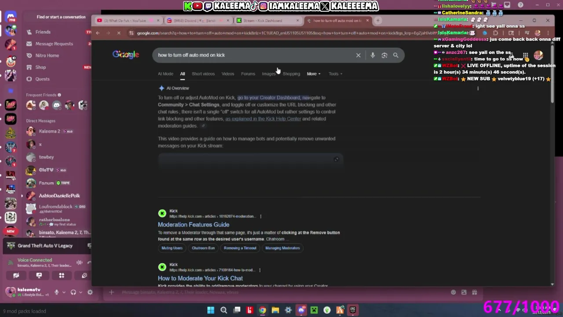
Task: Start Google voice search microphone
Action: pos(373,55)
